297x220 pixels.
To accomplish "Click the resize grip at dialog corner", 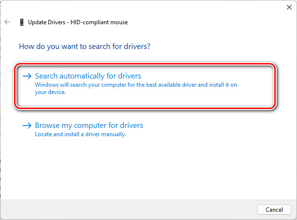I will coord(294,218).
